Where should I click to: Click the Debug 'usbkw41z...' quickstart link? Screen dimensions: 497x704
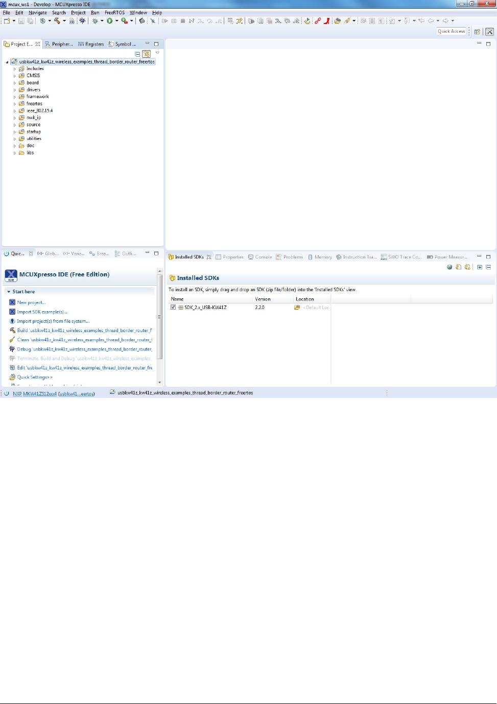click(x=84, y=349)
